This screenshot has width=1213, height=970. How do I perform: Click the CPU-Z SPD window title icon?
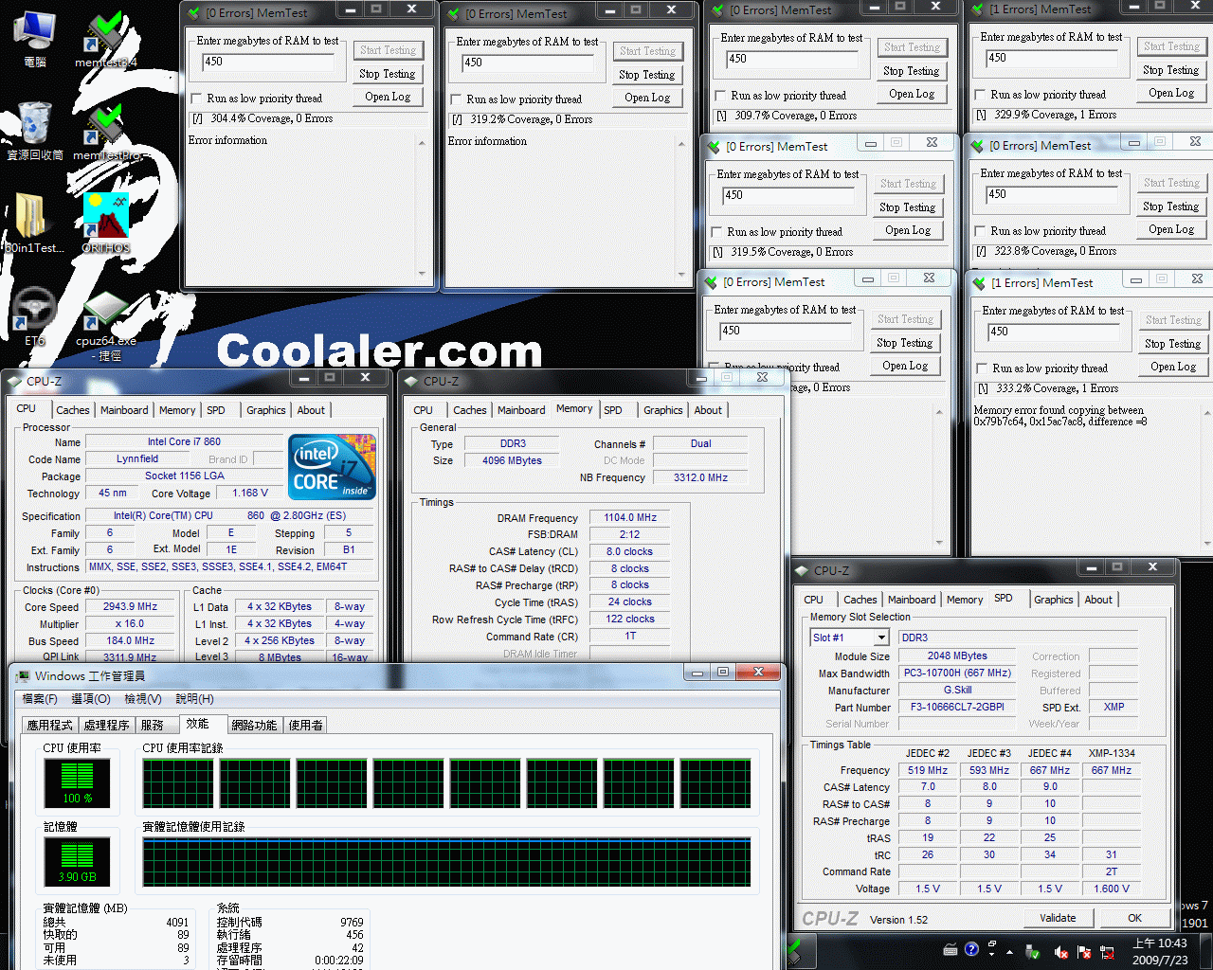coord(802,571)
